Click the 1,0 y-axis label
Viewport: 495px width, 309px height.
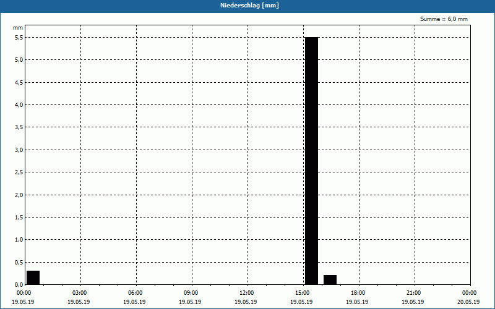click(x=19, y=240)
